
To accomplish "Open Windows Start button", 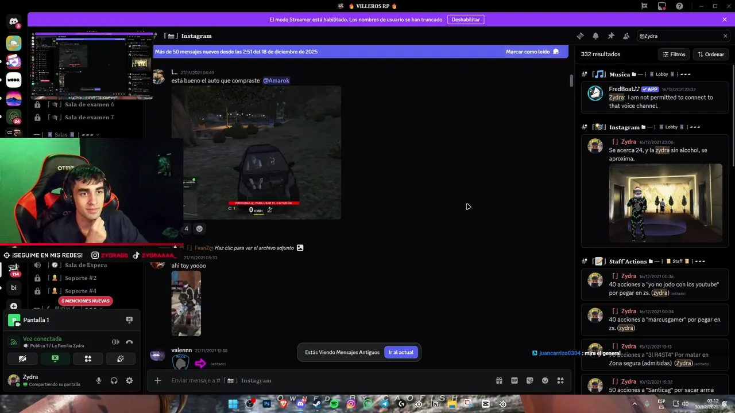I will (x=233, y=404).
